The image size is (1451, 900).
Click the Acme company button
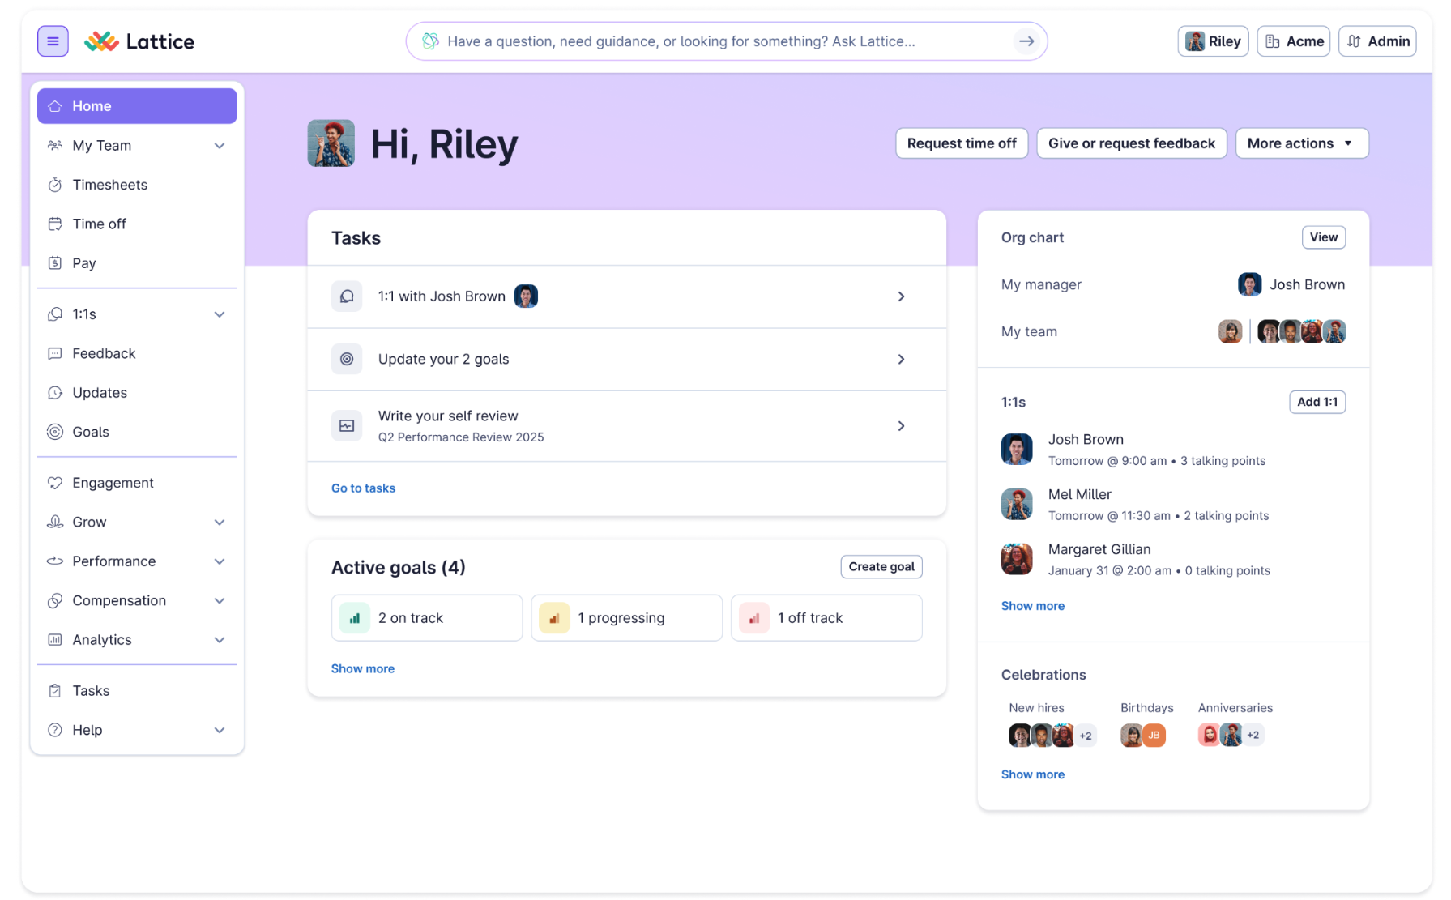1294,41
